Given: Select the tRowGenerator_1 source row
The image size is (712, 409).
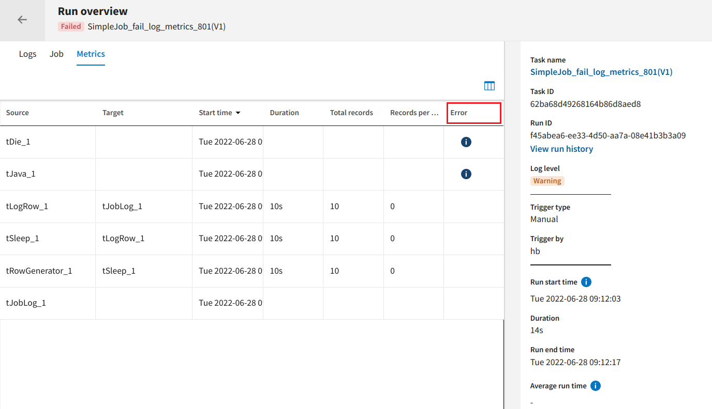Looking at the screenshot, I should tap(39, 271).
